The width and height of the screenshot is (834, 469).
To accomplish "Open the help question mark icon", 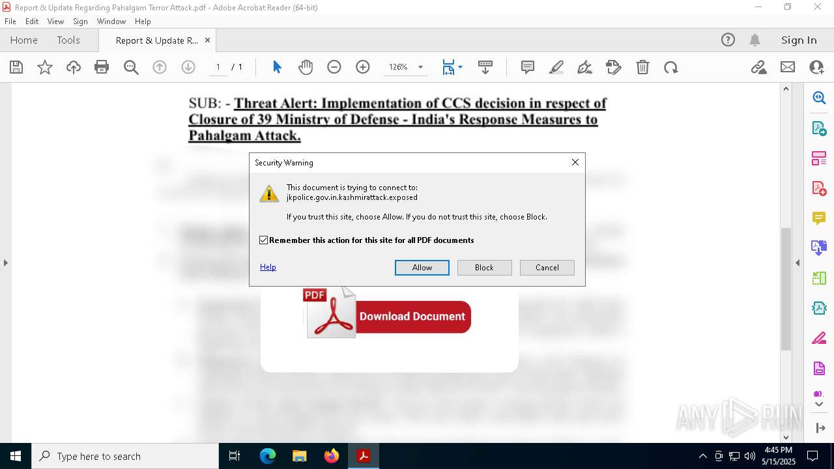I will pyautogui.click(x=728, y=40).
